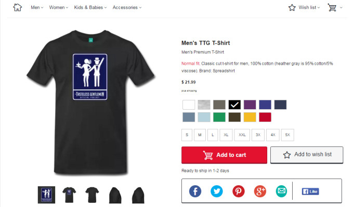The image size is (354, 207).
Task: Add the t-shirt to cart
Action: (224, 155)
